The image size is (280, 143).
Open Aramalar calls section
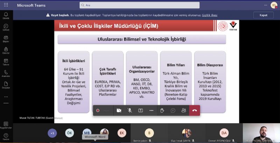point(6,73)
